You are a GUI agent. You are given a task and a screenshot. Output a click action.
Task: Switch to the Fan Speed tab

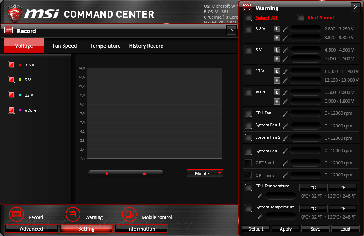(x=65, y=46)
